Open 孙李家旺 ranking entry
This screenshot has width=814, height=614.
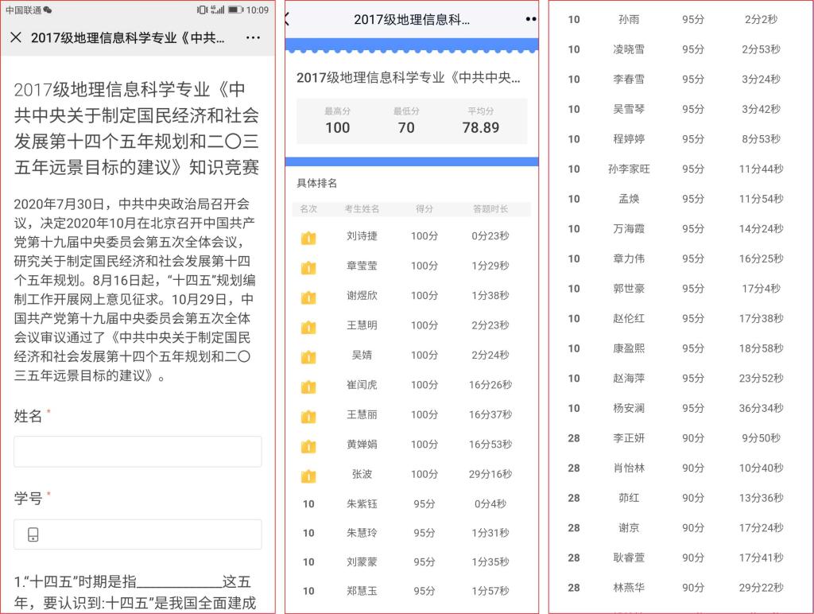[680, 169]
